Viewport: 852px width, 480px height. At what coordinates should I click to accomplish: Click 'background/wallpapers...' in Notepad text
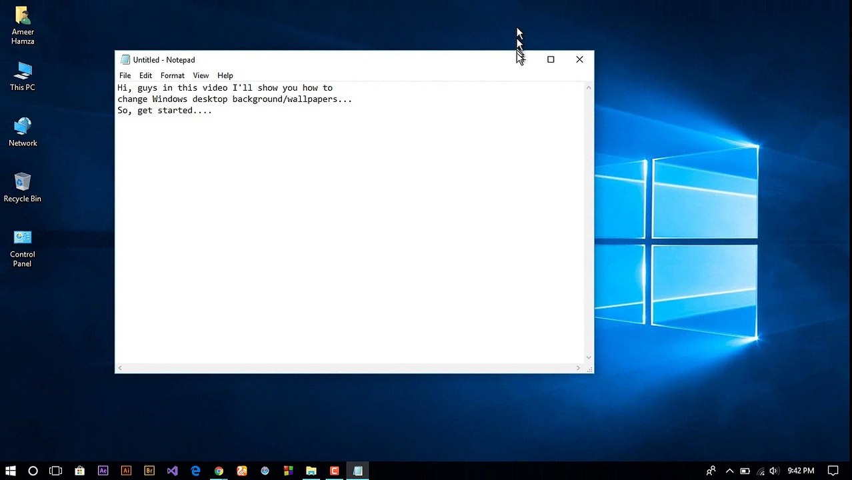292,99
